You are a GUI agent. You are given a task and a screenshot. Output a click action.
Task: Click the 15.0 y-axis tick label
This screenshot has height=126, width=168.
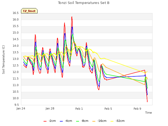point(16,33)
